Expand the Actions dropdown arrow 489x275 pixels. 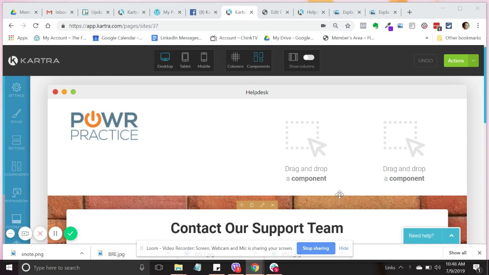pos(473,61)
